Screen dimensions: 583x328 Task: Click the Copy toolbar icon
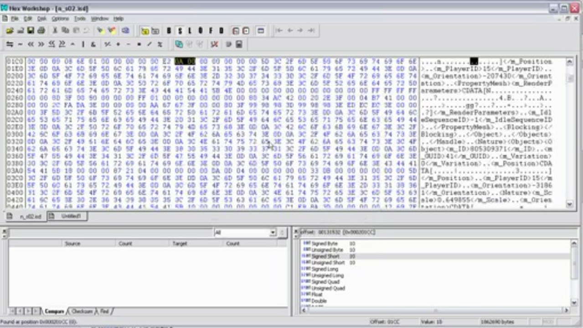[65, 31]
